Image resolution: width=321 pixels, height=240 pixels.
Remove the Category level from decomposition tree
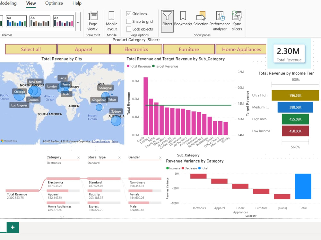tap(78, 157)
